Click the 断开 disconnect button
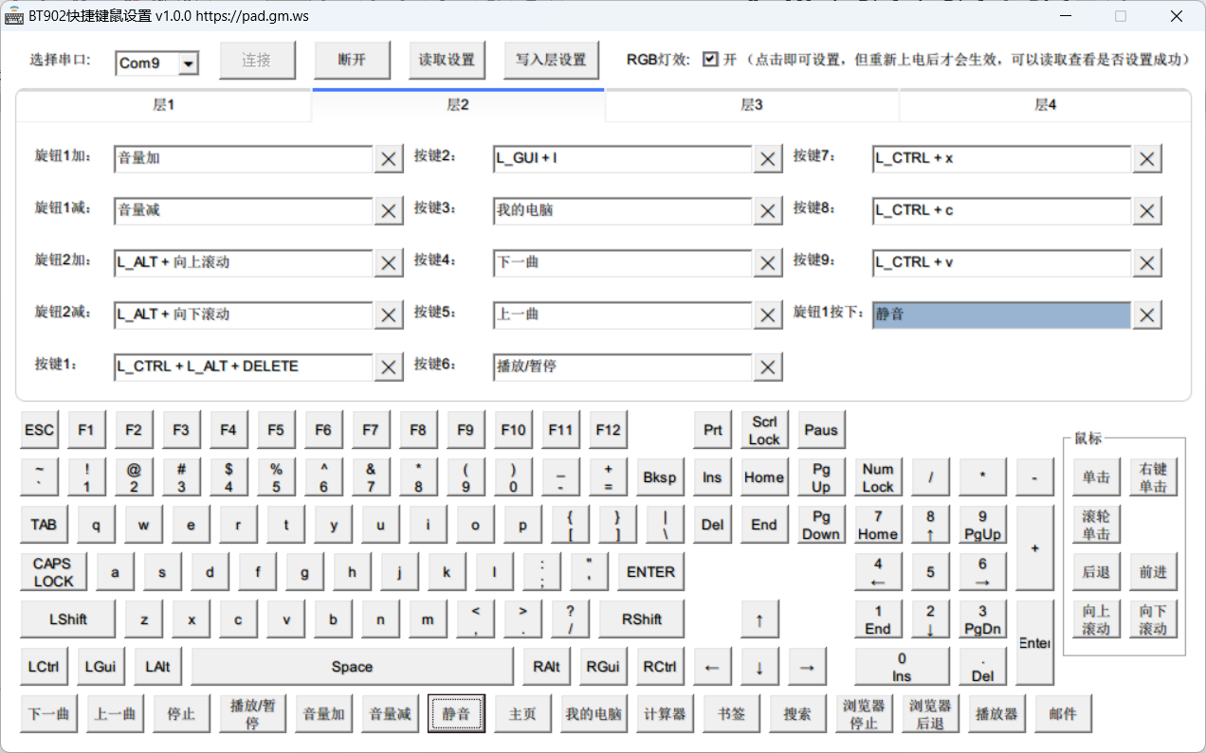The height and width of the screenshot is (753, 1206). 352,60
